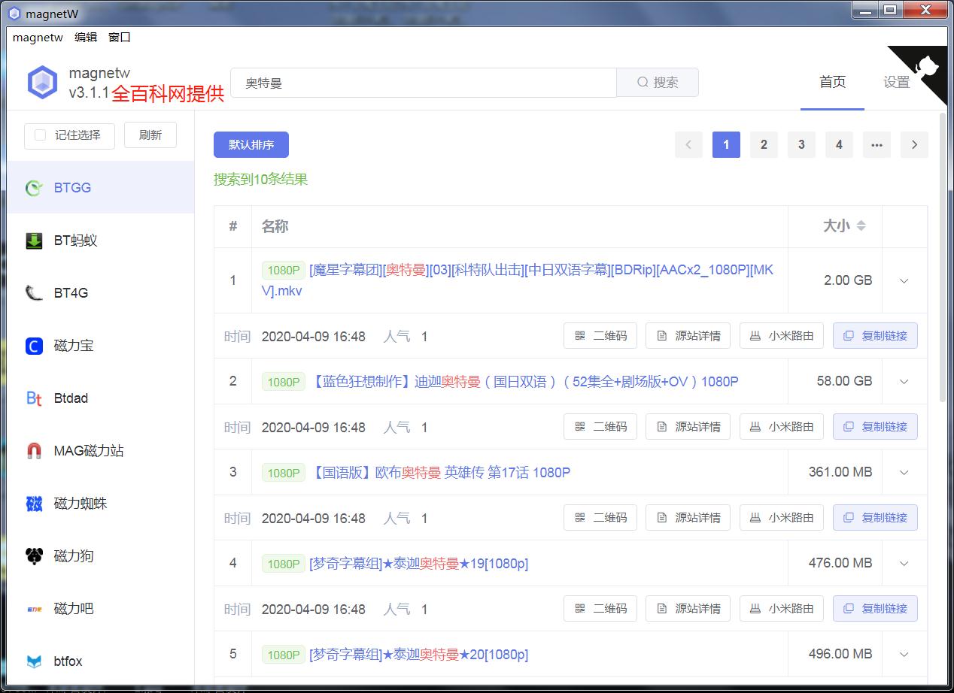Expand the first search result details
The height and width of the screenshot is (693, 954).
pos(903,280)
